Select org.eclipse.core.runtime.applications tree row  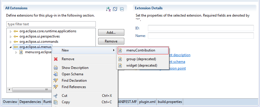coord(48,31)
